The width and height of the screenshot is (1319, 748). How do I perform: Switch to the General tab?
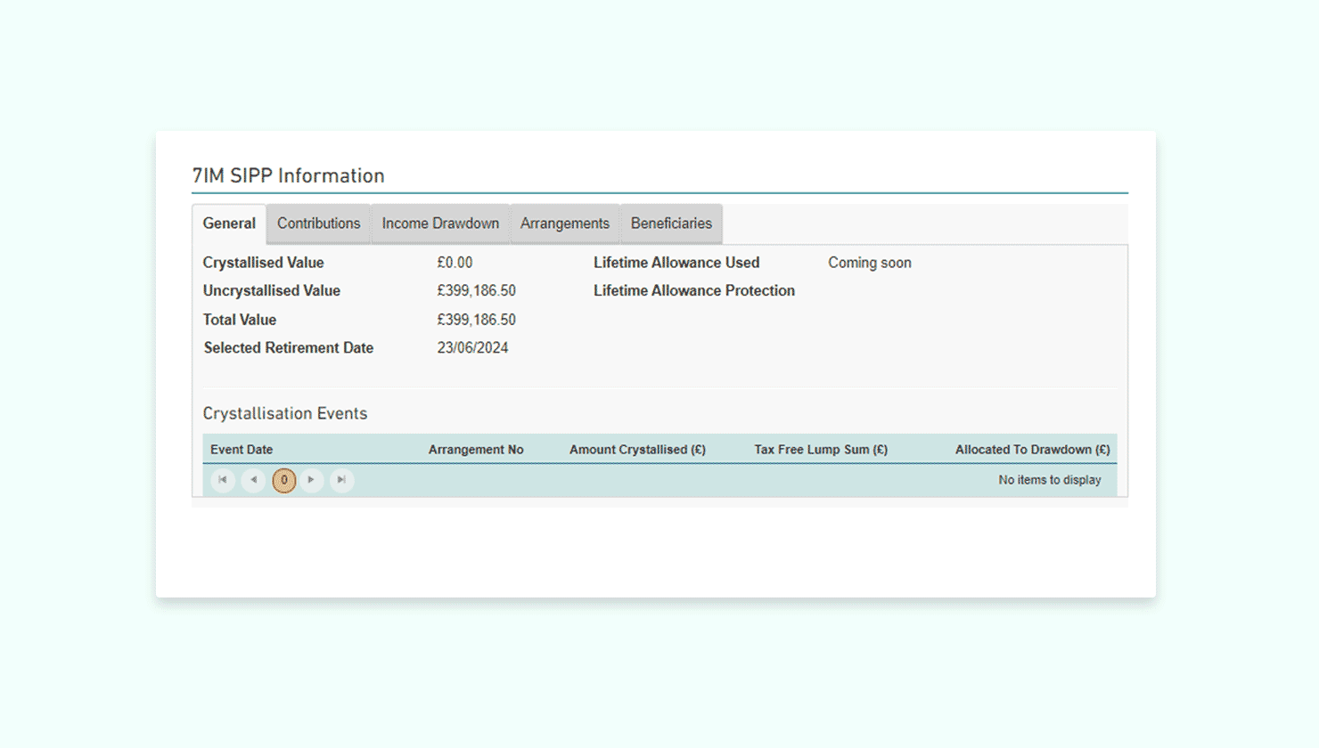pos(229,224)
